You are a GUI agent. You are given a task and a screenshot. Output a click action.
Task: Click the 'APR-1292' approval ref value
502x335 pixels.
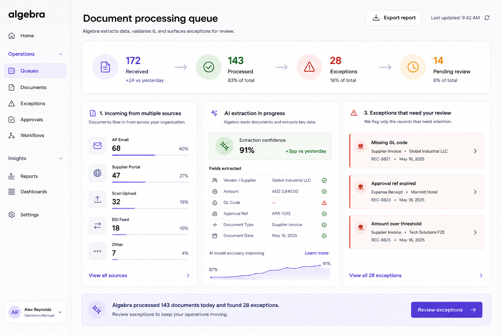pyautogui.click(x=281, y=214)
